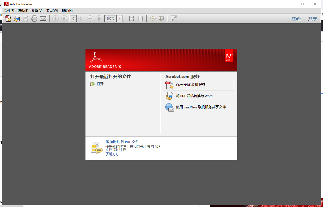Open the 视图 menu
The image size is (323, 207).
[37, 10]
